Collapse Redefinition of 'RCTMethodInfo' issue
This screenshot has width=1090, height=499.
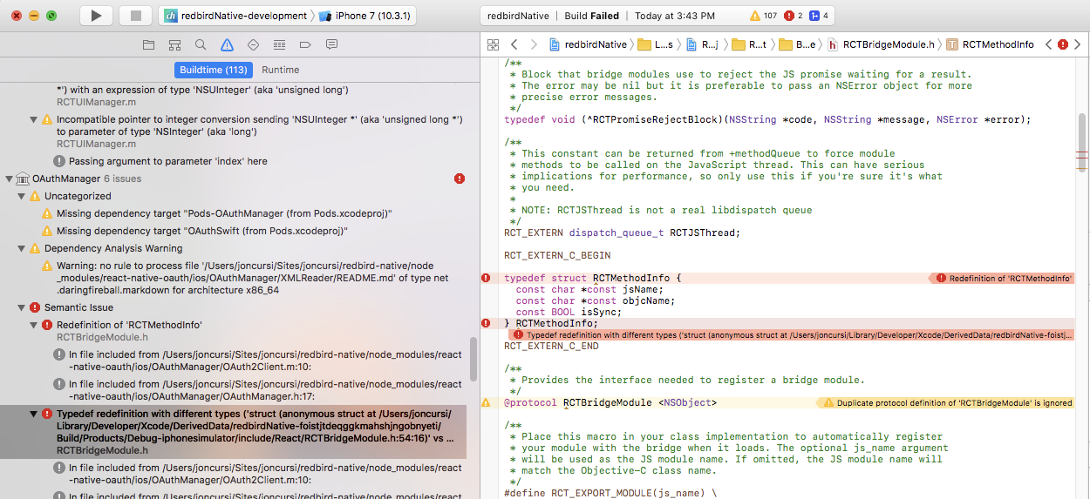[x=33, y=325]
